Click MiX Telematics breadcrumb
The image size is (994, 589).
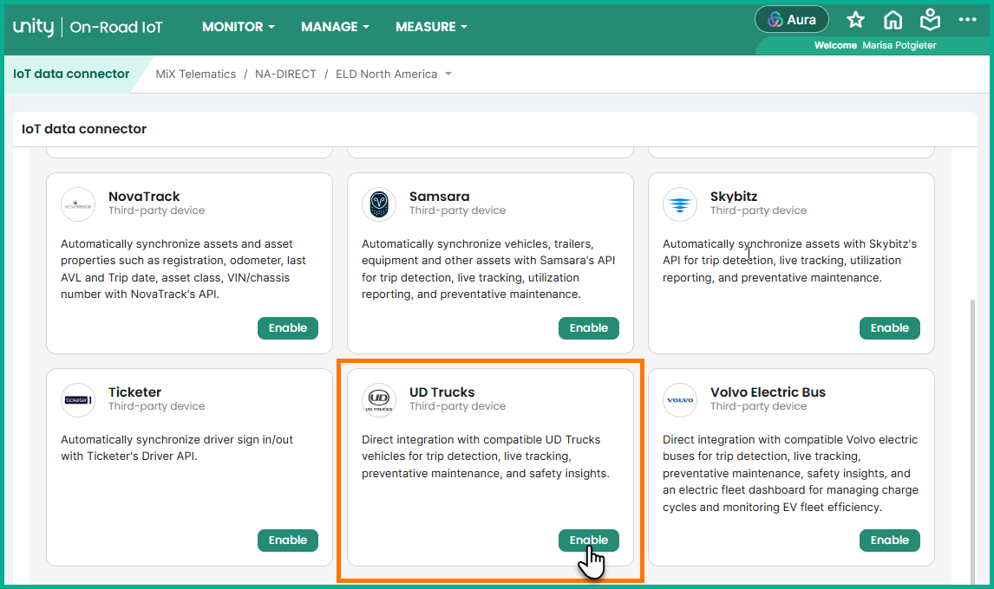[x=195, y=74]
